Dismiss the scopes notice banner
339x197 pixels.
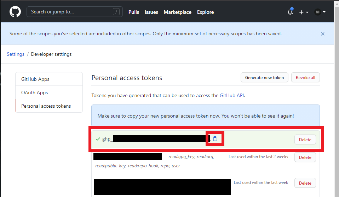[x=323, y=34]
